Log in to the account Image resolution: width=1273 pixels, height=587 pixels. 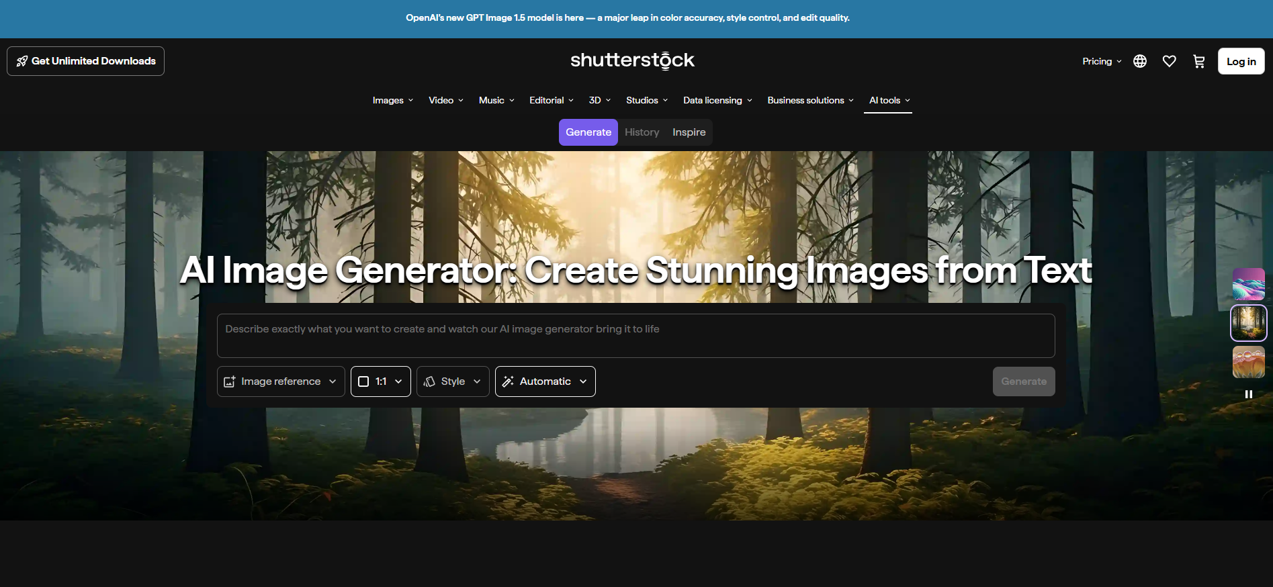(x=1241, y=61)
